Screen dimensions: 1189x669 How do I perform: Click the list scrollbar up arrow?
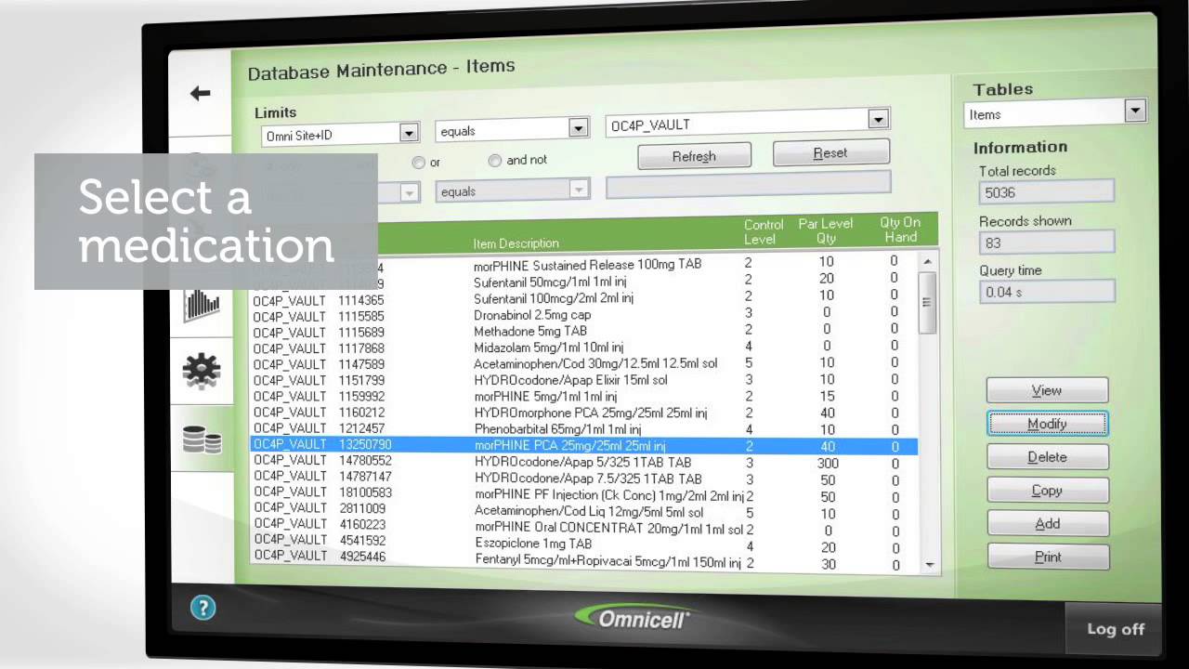(927, 262)
